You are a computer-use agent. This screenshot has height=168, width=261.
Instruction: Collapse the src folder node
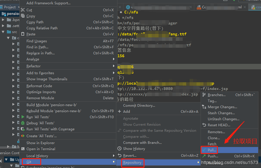click(3, 32)
